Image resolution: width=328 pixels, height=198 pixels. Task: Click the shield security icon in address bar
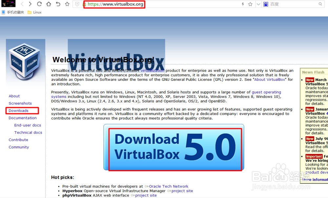pos(77,4)
